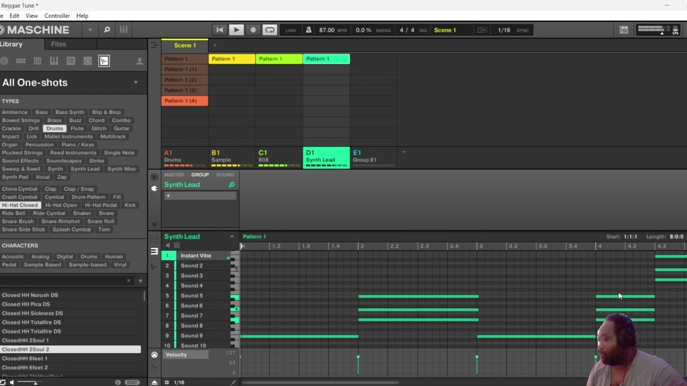Screen dimensions: 687x386
Task: Select group A1 Drums
Action: coord(185,157)
